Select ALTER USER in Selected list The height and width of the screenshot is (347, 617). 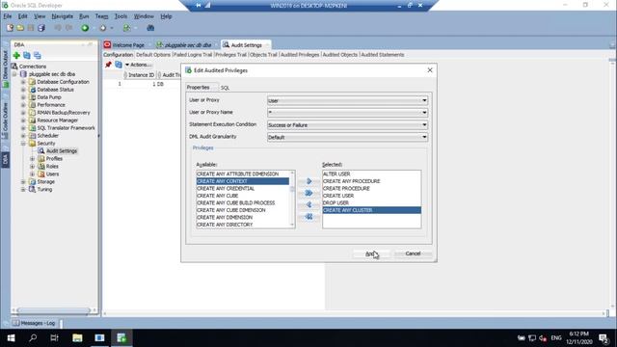(371, 173)
